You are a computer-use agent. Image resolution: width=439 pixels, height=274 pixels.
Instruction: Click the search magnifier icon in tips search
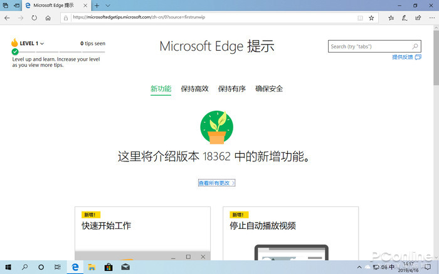point(415,46)
